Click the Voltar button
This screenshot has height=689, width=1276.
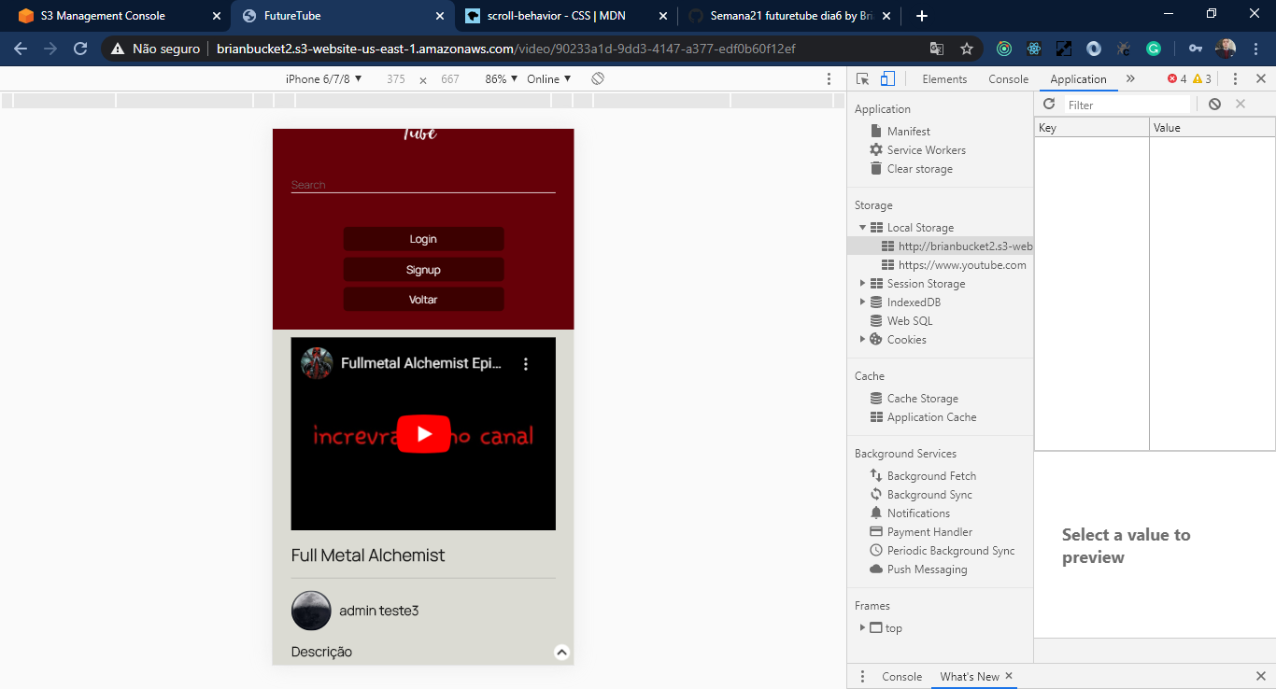(x=423, y=300)
